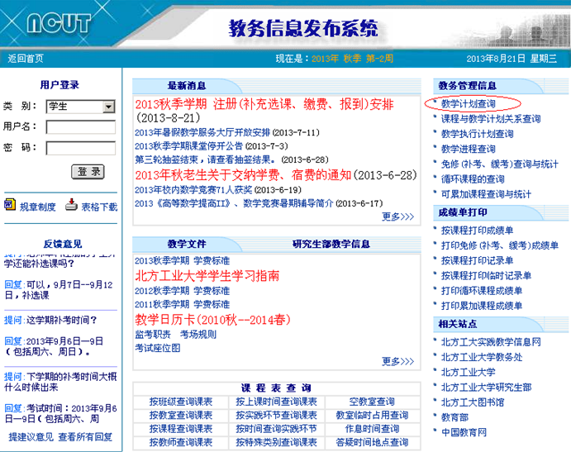The width and height of the screenshot is (571, 452).
Task: Click 提建议意见 link in feedback panel
Action: 31,436
